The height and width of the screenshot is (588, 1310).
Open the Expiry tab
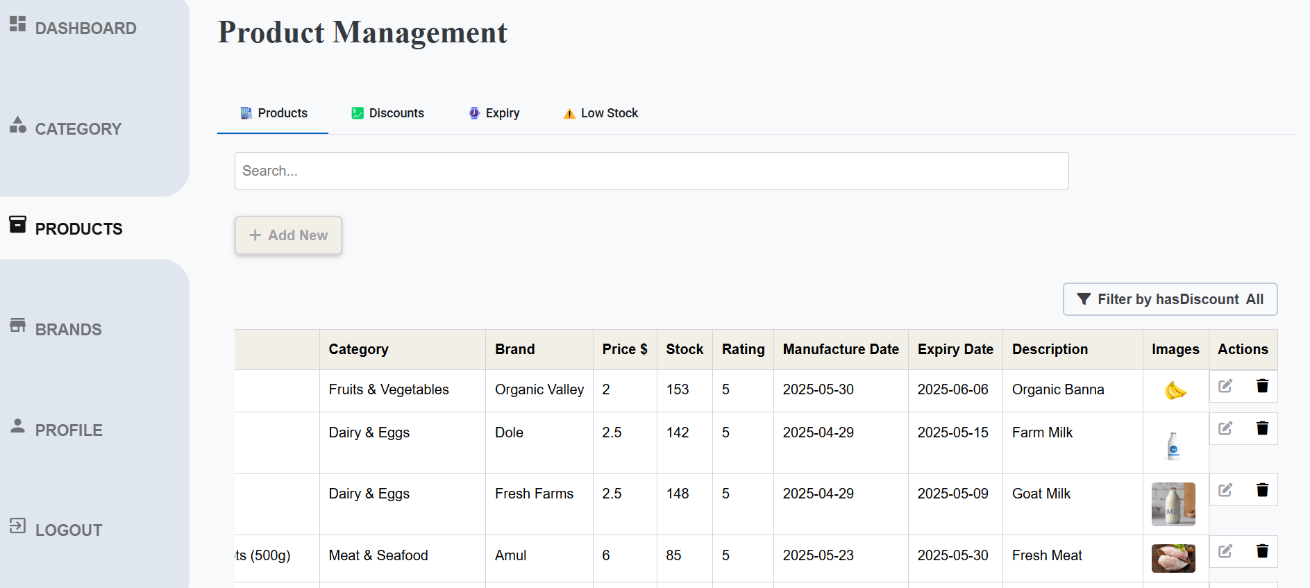click(494, 113)
